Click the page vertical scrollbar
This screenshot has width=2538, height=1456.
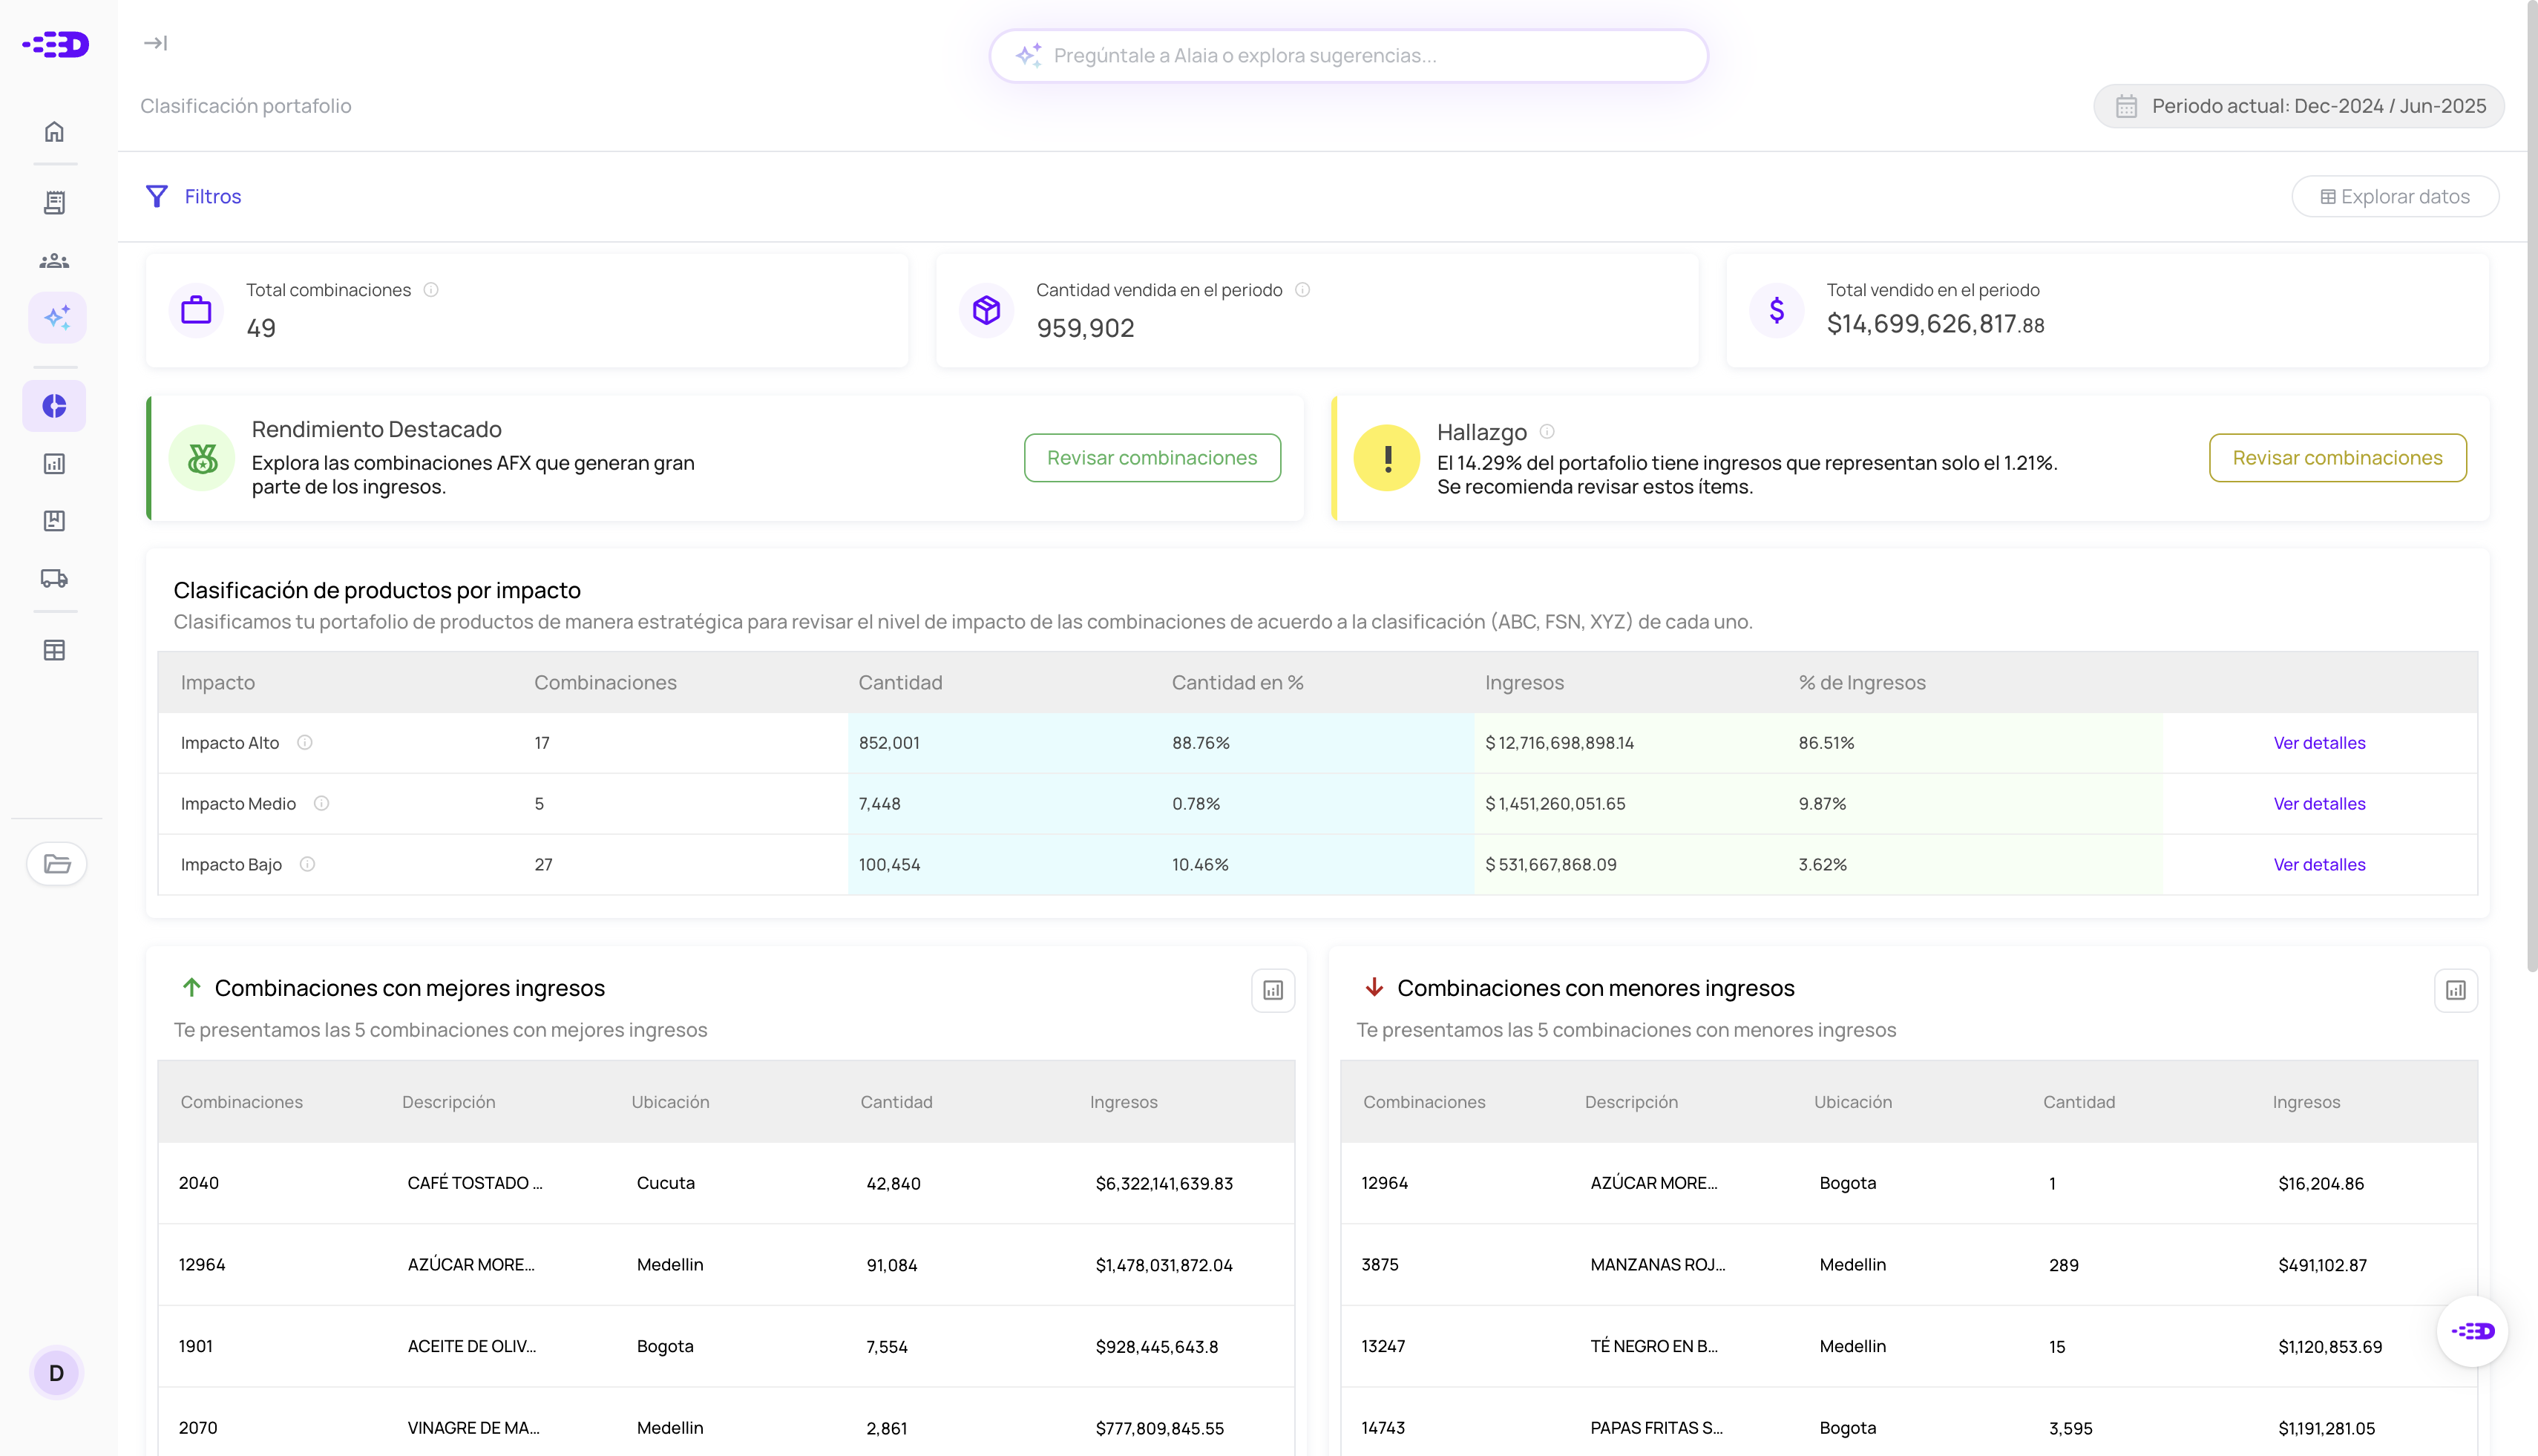(x=2531, y=485)
